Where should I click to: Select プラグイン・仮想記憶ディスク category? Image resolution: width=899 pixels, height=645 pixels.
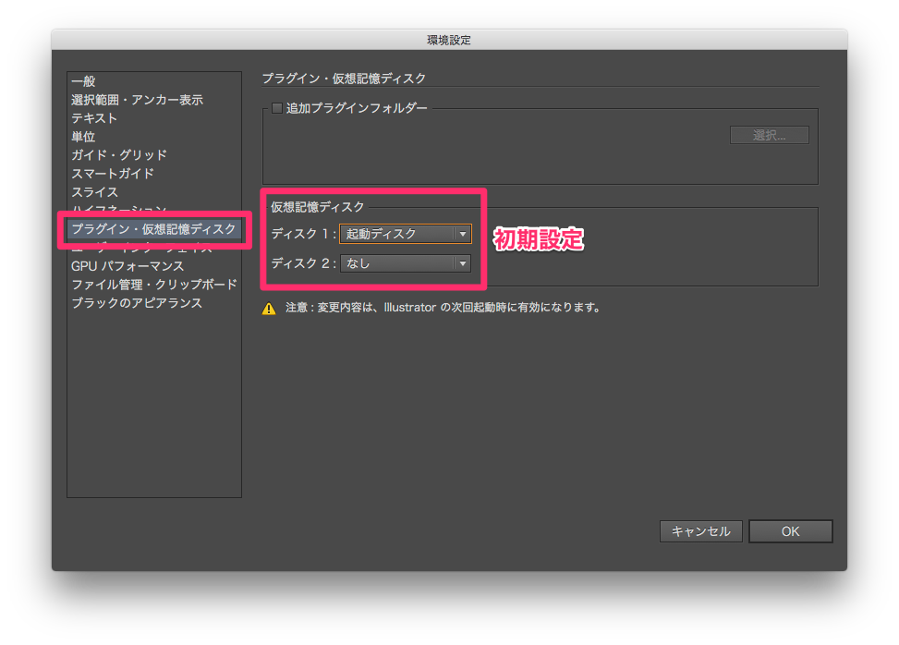click(x=153, y=229)
